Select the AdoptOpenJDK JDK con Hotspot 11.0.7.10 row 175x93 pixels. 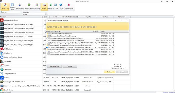click(x=21, y=24)
